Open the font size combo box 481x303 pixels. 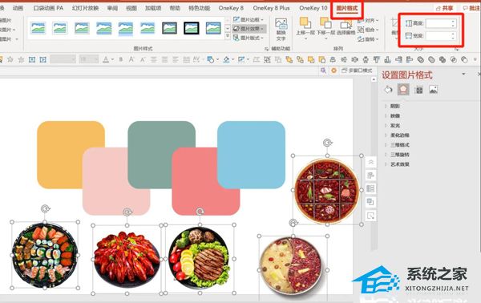(89, 59)
